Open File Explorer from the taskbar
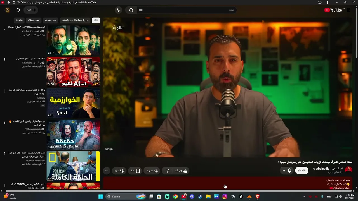This screenshot has width=358, height=201. coord(208,197)
